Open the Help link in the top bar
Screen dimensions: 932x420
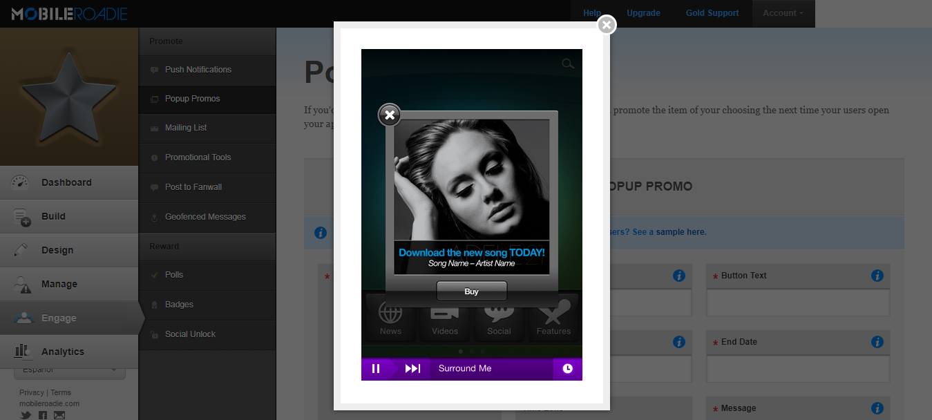point(592,13)
